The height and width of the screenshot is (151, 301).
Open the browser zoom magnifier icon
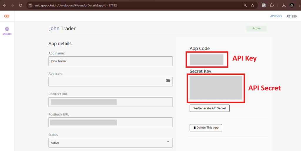click(x=245, y=5)
